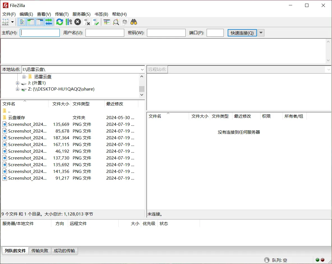Select the 云盘缓存 folder icon

coord(5,117)
